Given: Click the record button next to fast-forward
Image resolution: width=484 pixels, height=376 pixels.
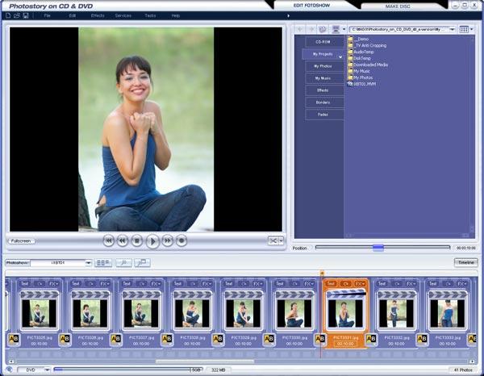Looking at the screenshot, I should [x=181, y=240].
